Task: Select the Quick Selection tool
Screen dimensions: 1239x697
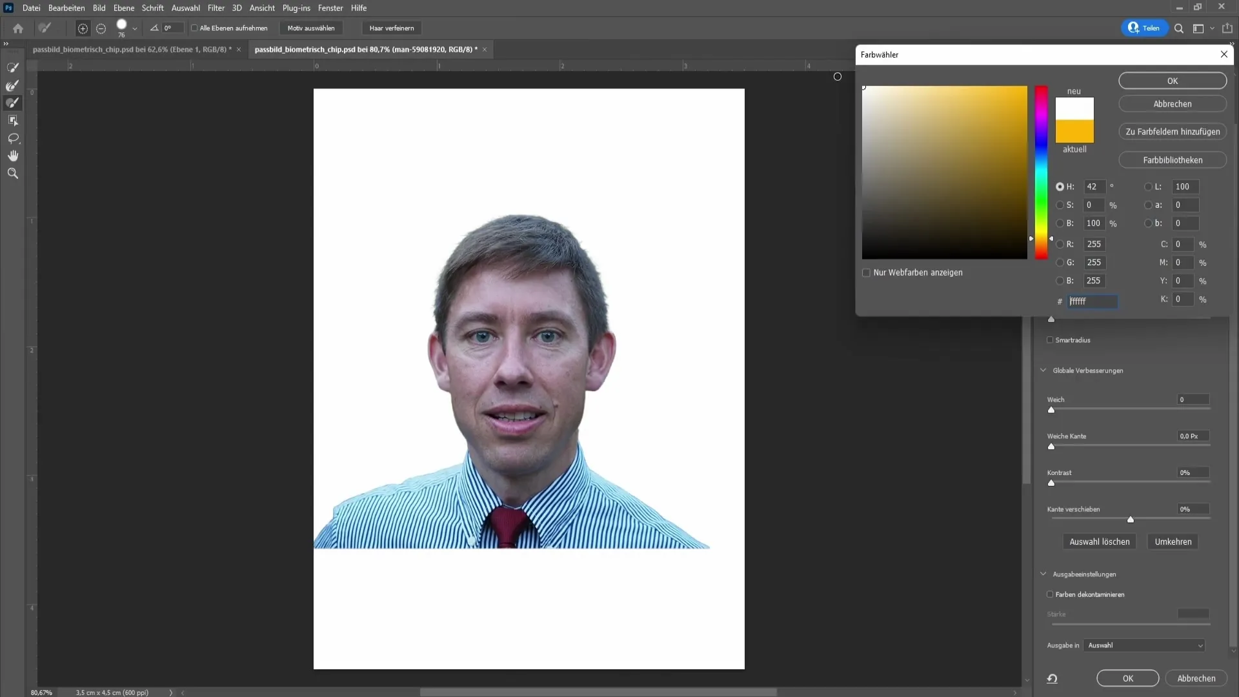Action: 12,67
